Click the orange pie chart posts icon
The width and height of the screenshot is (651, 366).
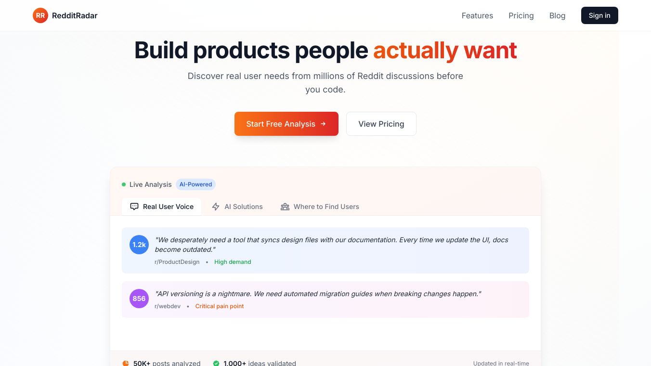(x=126, y=363)
